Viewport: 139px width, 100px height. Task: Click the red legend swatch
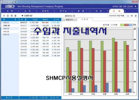click(x=126, y=25)
